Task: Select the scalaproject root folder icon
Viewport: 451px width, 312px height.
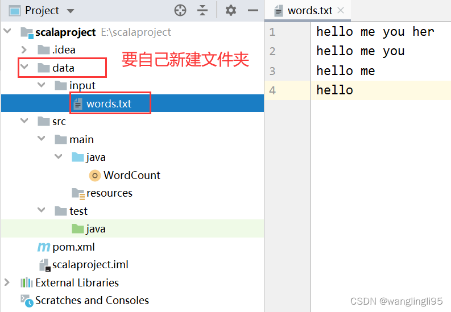Action: (27, 32)
